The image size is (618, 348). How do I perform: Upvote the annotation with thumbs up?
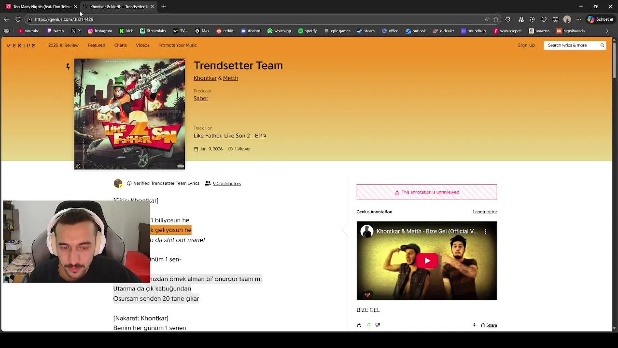[x=359, y=325]
